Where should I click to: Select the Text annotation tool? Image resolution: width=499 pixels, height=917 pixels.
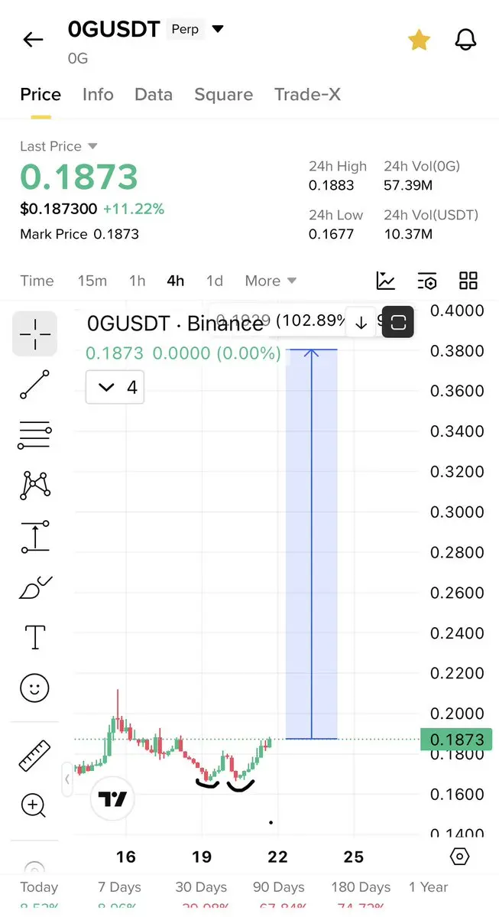tap(35, 637)
